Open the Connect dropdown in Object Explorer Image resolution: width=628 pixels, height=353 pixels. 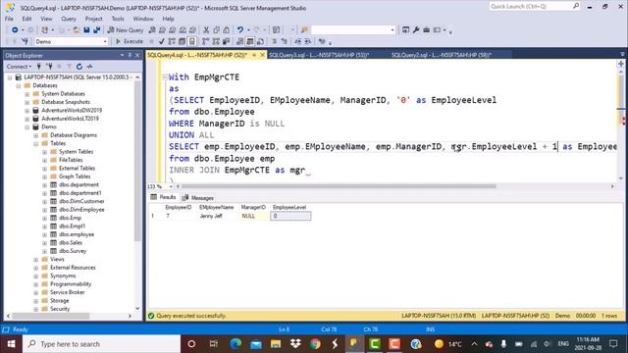click(19, 67)
